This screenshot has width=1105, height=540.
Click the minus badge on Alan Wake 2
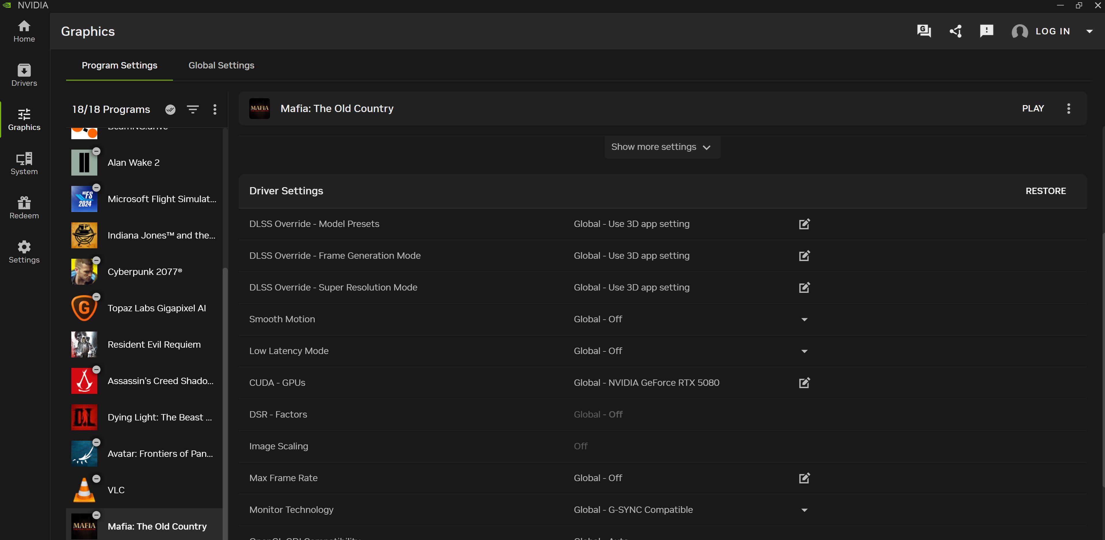click(96, 151)
